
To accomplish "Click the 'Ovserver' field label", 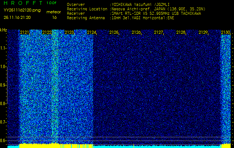I will coord(76,4).
